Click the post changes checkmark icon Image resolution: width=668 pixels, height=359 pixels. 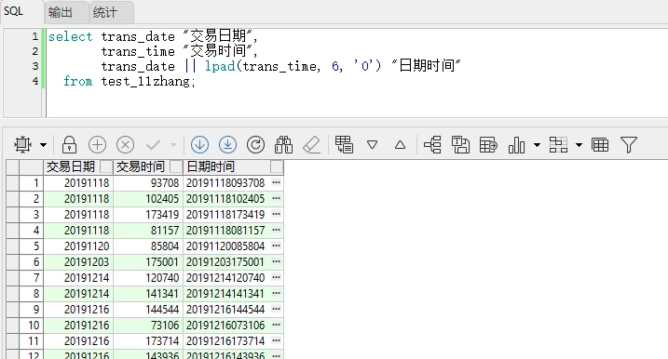[x=153, y=145]
